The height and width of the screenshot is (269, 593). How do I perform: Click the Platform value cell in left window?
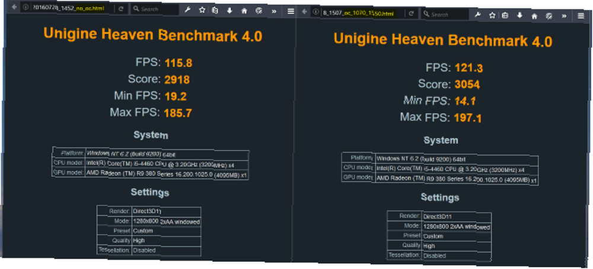coord(167,154)
